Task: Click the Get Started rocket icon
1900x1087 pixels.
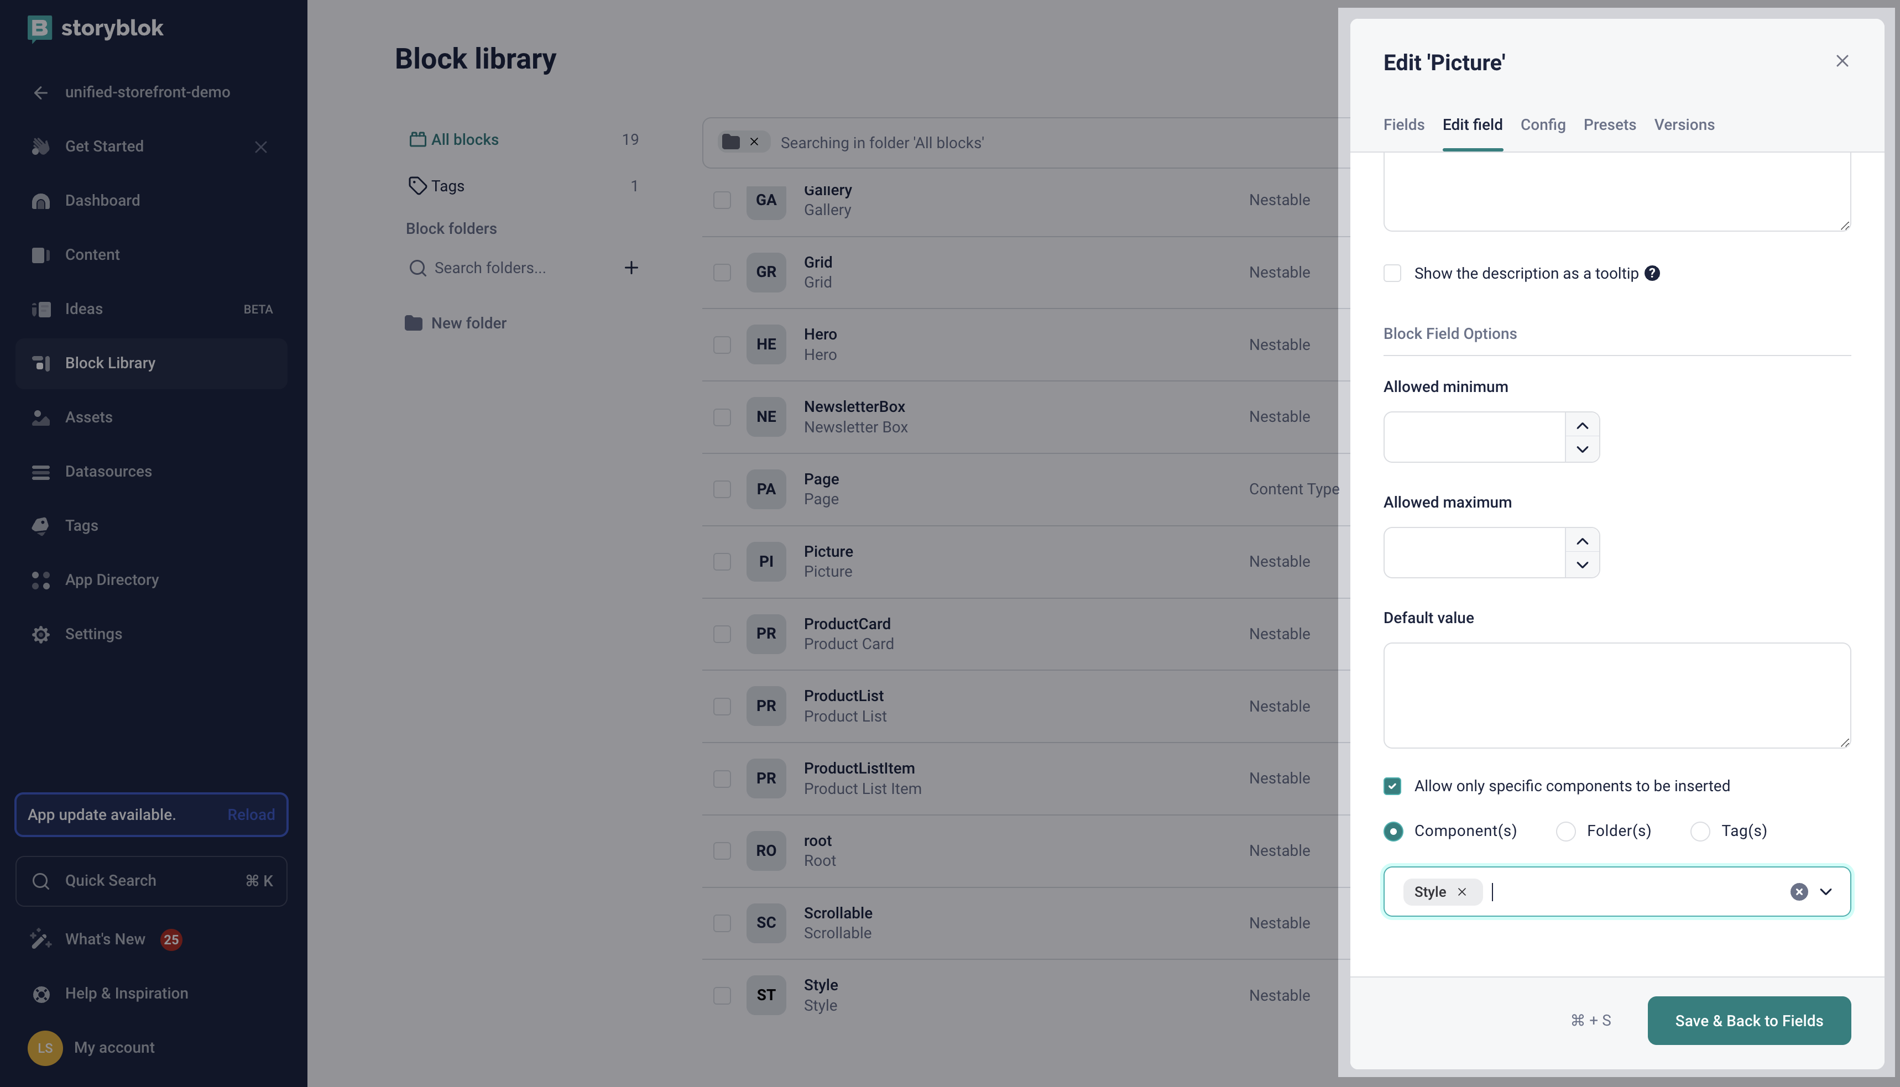Action: [x=41, y=147]
